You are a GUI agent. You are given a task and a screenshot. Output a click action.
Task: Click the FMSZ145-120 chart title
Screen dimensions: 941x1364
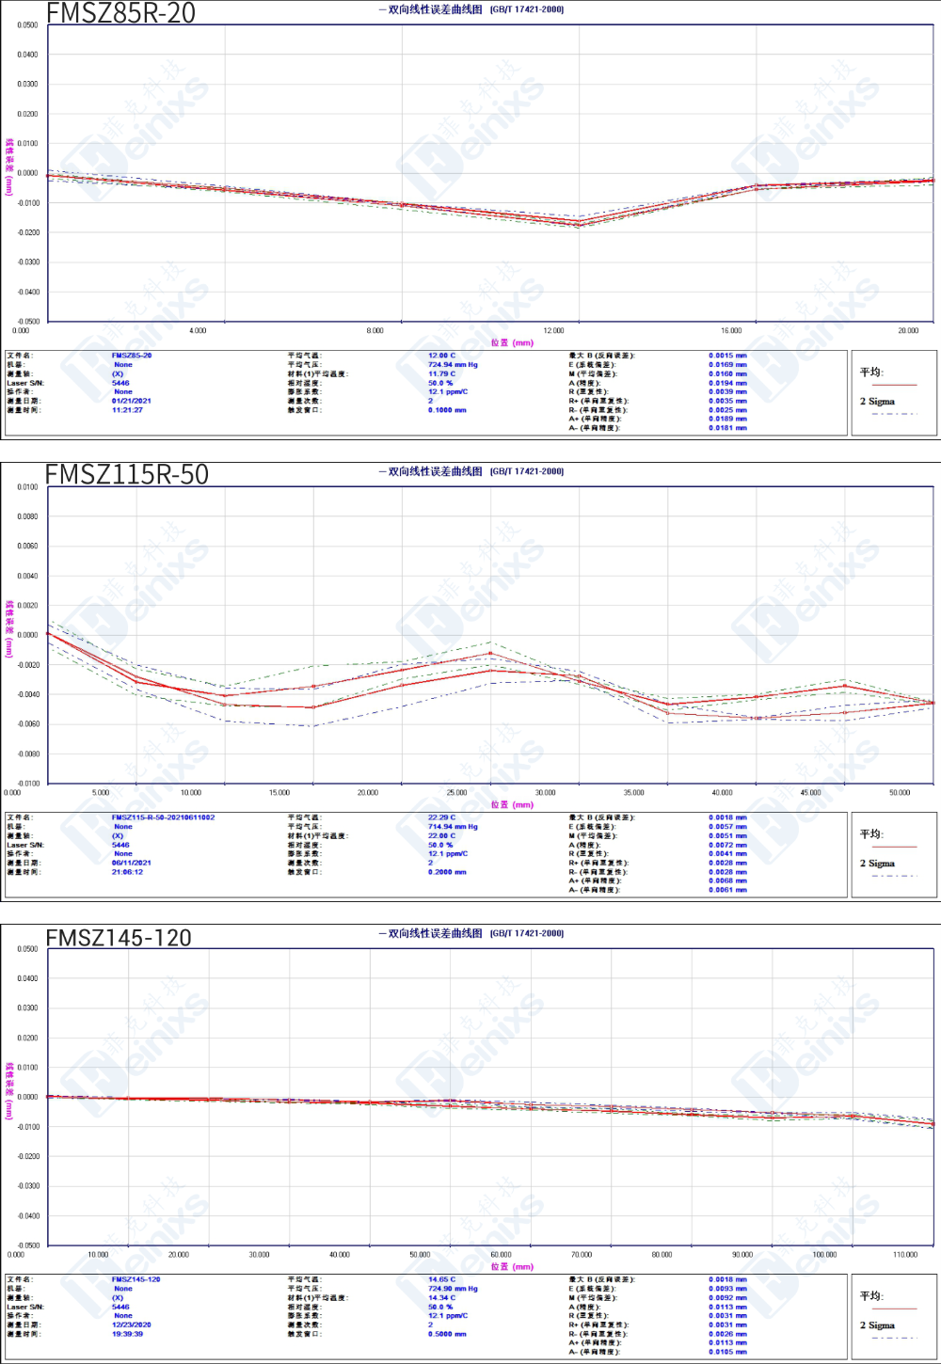[119, 938]
